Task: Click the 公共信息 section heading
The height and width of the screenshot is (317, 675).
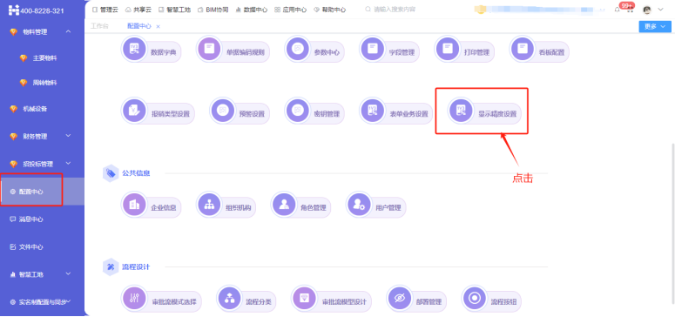Action: pos(136,173)
